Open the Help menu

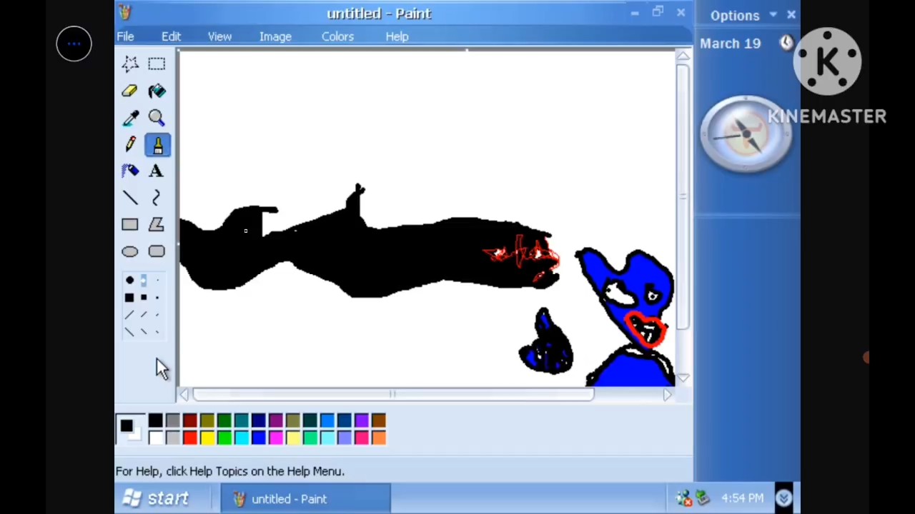pyautogui.click(x=397, y=36)
